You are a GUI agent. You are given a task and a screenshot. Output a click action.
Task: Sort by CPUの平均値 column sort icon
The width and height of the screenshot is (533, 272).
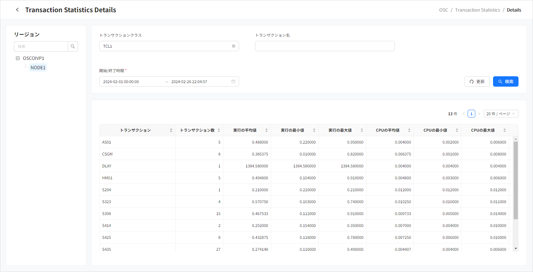coord(409,130)
